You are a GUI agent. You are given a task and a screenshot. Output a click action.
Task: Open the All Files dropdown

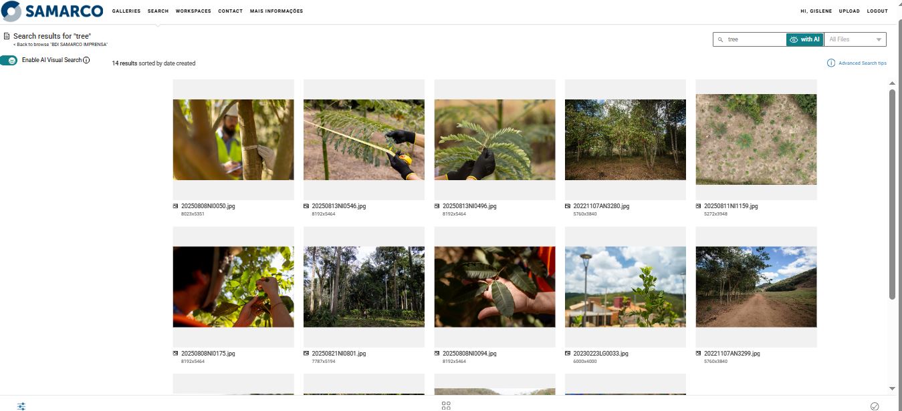tap(855, 39)
